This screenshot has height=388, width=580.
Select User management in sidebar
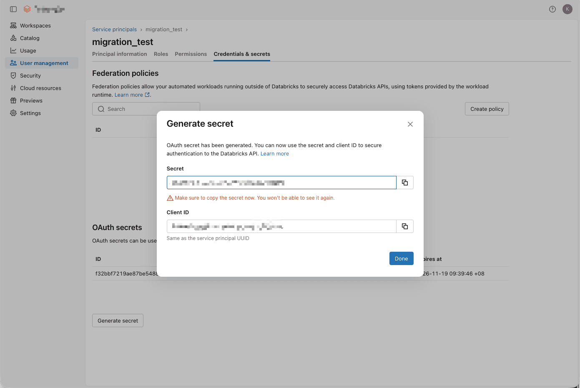click(42, 63)
